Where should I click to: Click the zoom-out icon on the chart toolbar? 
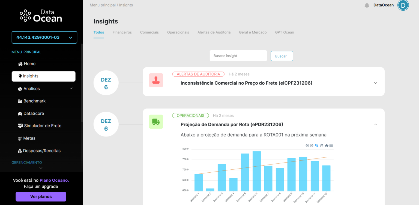coord(312,145)
